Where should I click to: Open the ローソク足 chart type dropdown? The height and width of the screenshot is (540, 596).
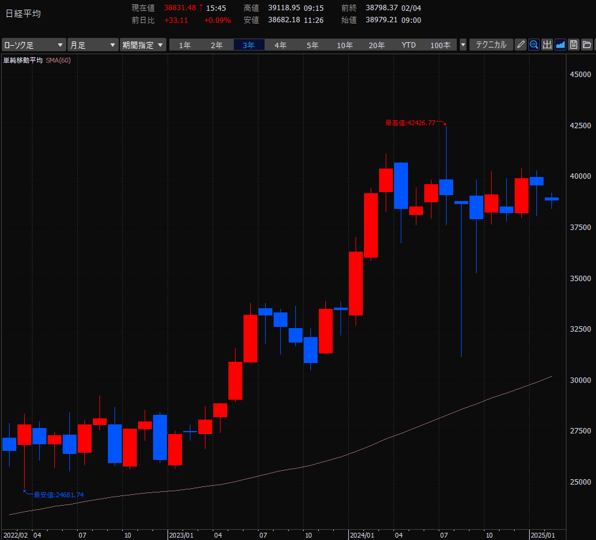point(34,45)
